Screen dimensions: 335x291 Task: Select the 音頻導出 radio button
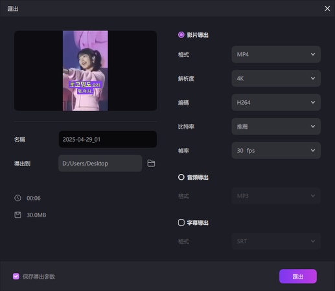[181, 177]
